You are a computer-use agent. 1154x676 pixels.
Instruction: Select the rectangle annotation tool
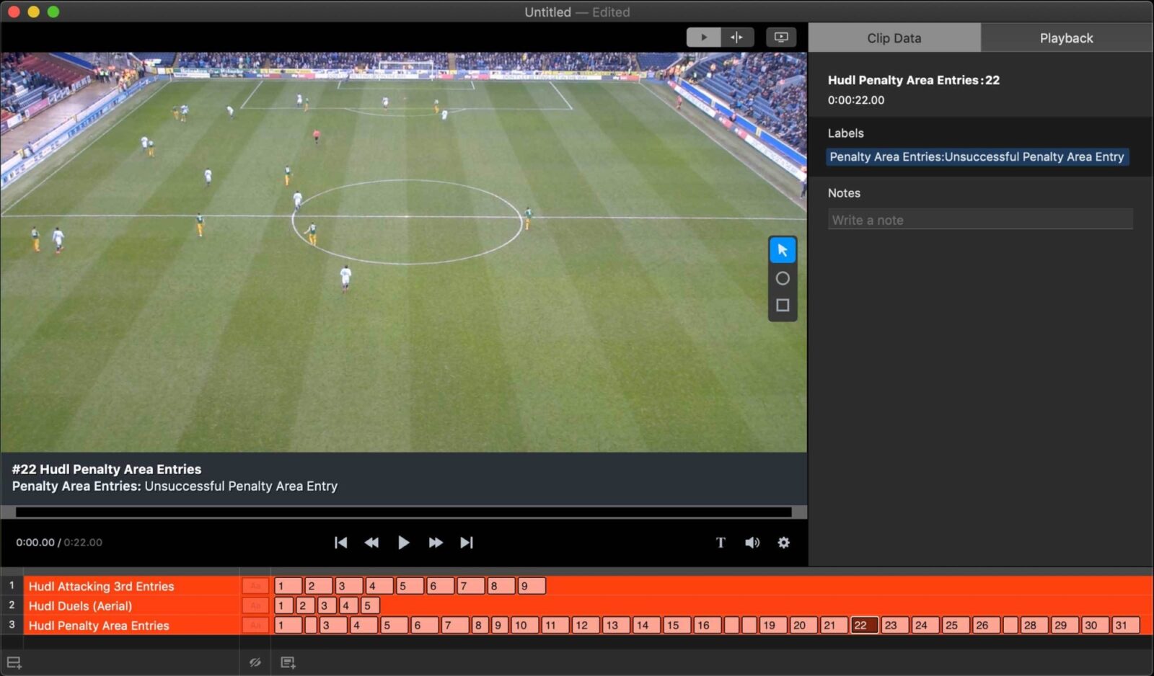tap(783, 305)
